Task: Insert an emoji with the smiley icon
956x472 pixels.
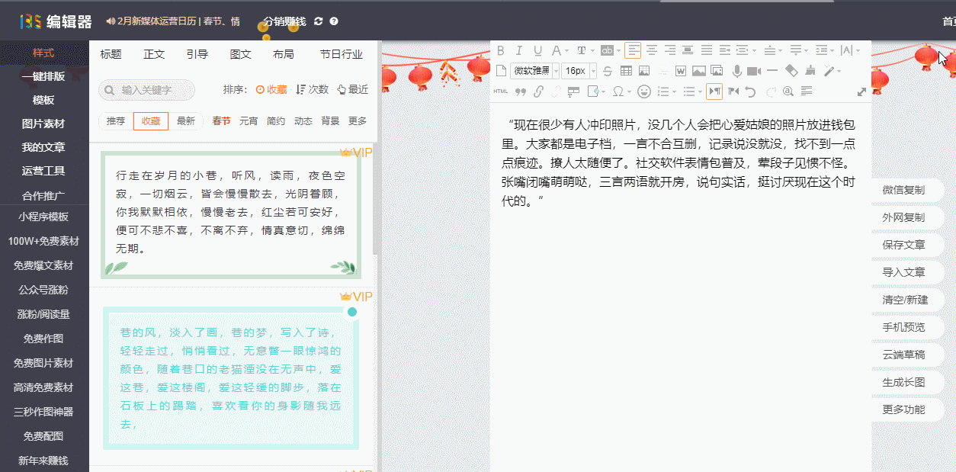Action: pos(644,92)
